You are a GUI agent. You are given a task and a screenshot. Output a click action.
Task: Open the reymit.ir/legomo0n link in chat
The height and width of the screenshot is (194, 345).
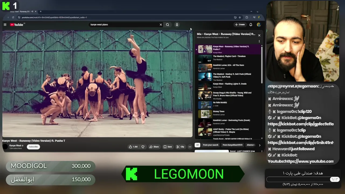point(293,86)
